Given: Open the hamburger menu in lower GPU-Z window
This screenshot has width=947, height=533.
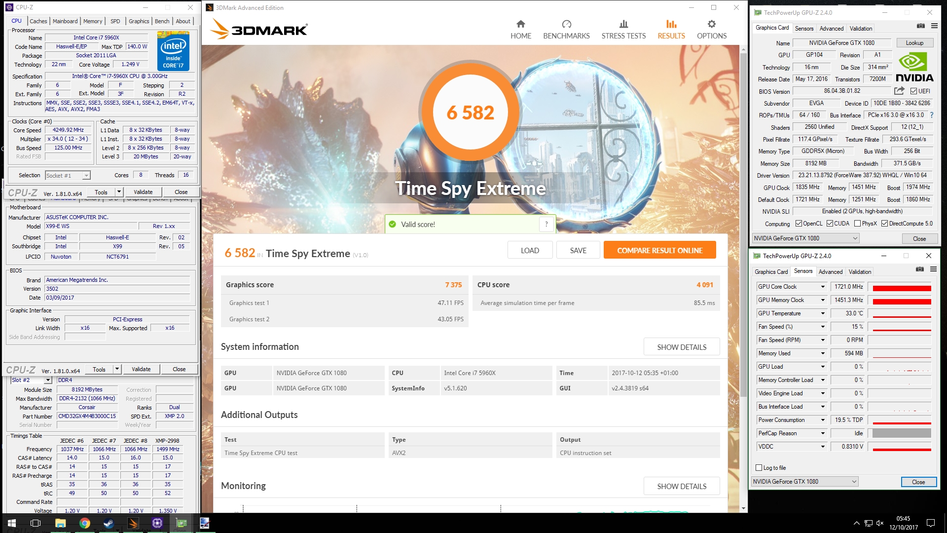Looking at the screenshot, I should tap(933, 269).
